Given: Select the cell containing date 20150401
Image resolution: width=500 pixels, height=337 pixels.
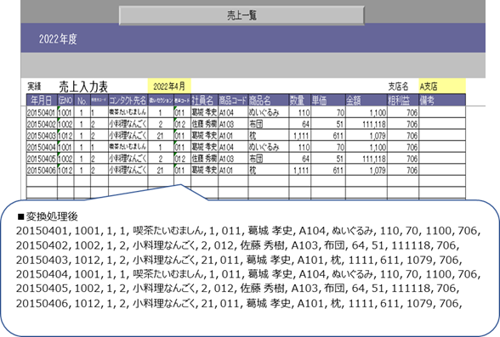Looking at the screenshot, I should pyautogui.click(x=42, y=112).
